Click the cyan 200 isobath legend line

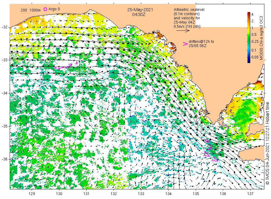click(25, 13)
